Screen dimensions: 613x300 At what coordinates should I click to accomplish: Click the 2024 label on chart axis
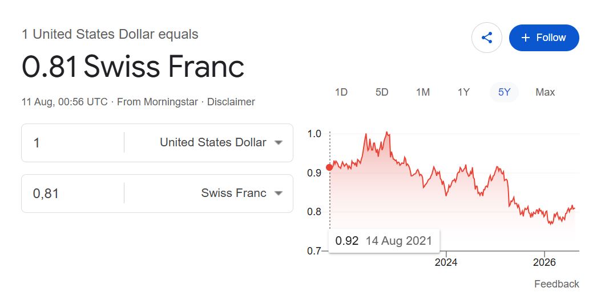point(446,262)
